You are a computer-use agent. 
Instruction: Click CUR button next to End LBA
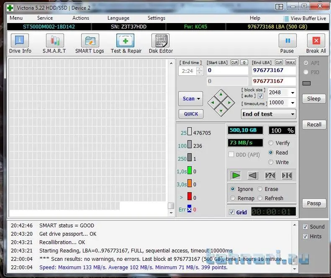point(279,62)
